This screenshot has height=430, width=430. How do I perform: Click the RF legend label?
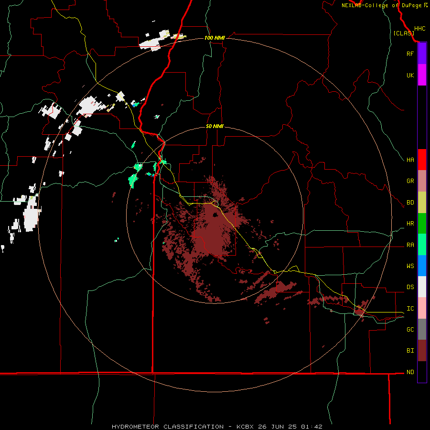pyautogui.click(x=410, y=54)
